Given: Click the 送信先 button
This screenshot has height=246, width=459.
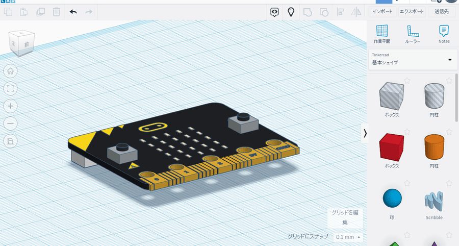Looking at the screenshot, I should click(442, 12).
